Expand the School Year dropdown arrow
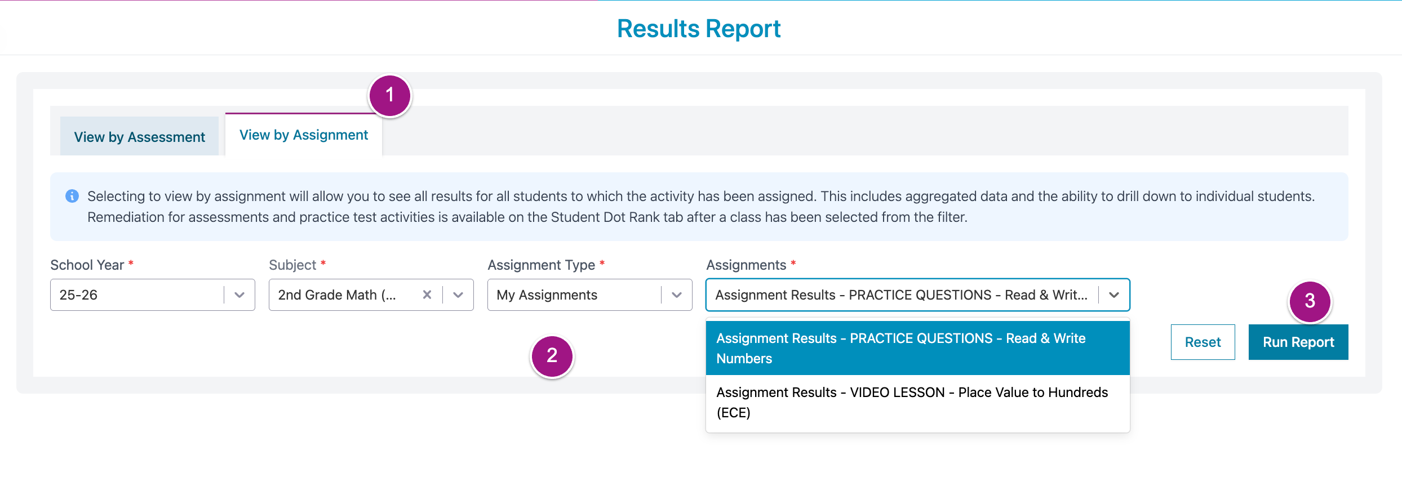The width and height of the screenshot is (1402, 495). tap(239, 295)
